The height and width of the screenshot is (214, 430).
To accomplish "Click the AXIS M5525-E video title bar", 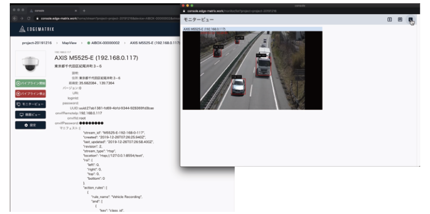I will (253, 29).
